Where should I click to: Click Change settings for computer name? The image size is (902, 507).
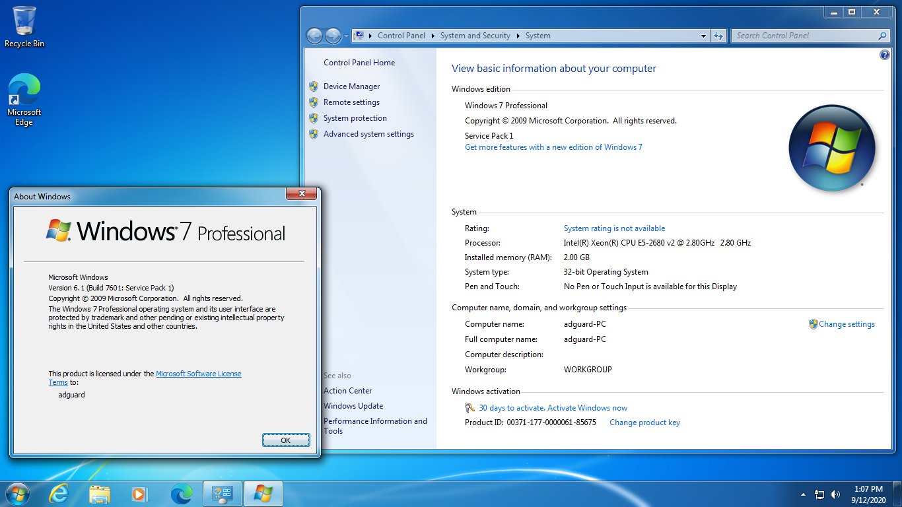point(847,324)
